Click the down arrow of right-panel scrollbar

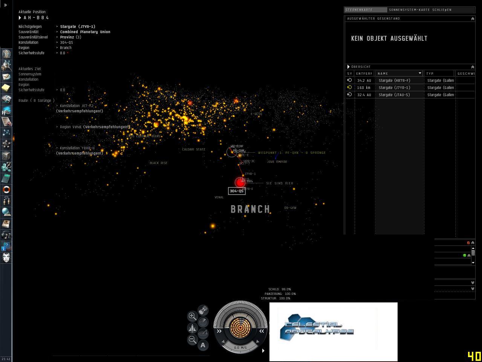tap(473, 262)
